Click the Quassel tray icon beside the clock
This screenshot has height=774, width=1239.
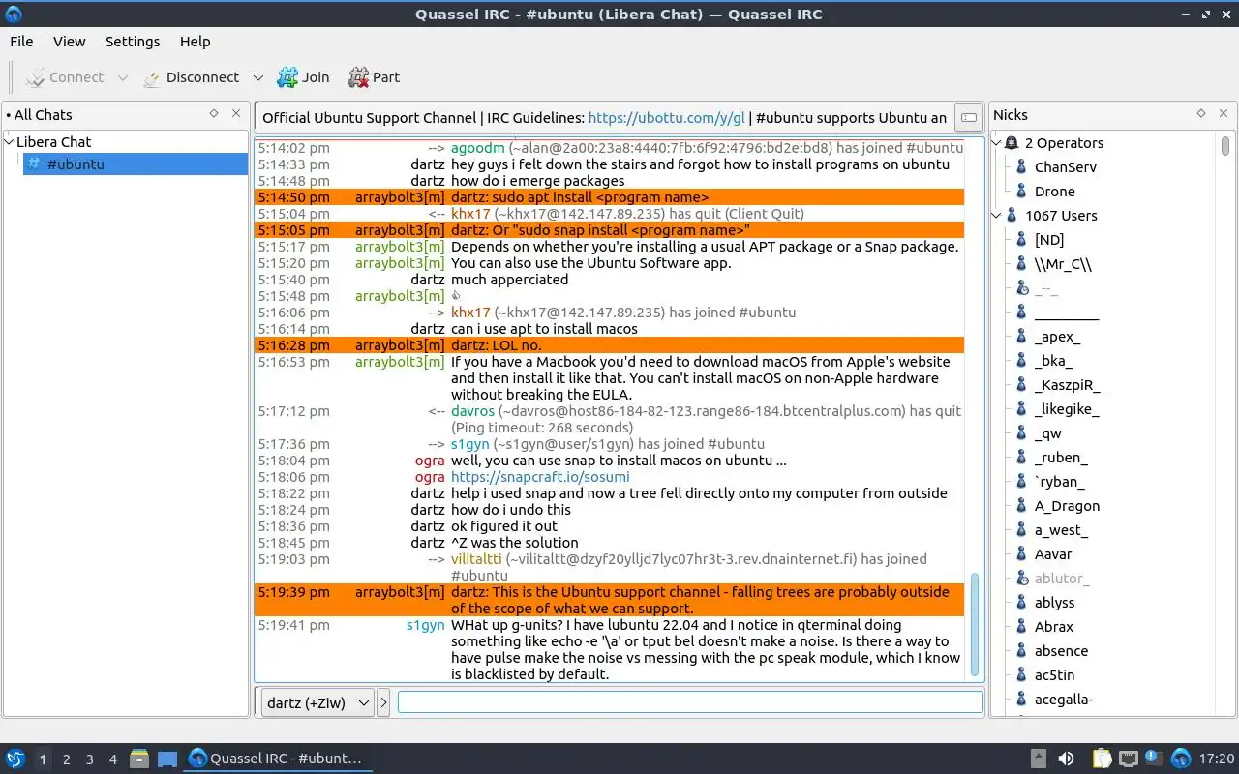[x=1181, y=759]
